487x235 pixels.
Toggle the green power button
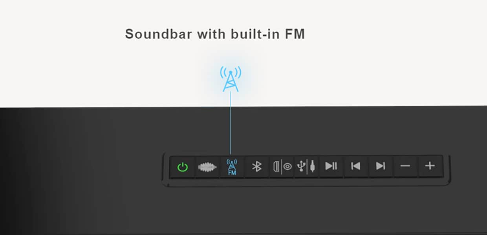(x=183, y=167)
